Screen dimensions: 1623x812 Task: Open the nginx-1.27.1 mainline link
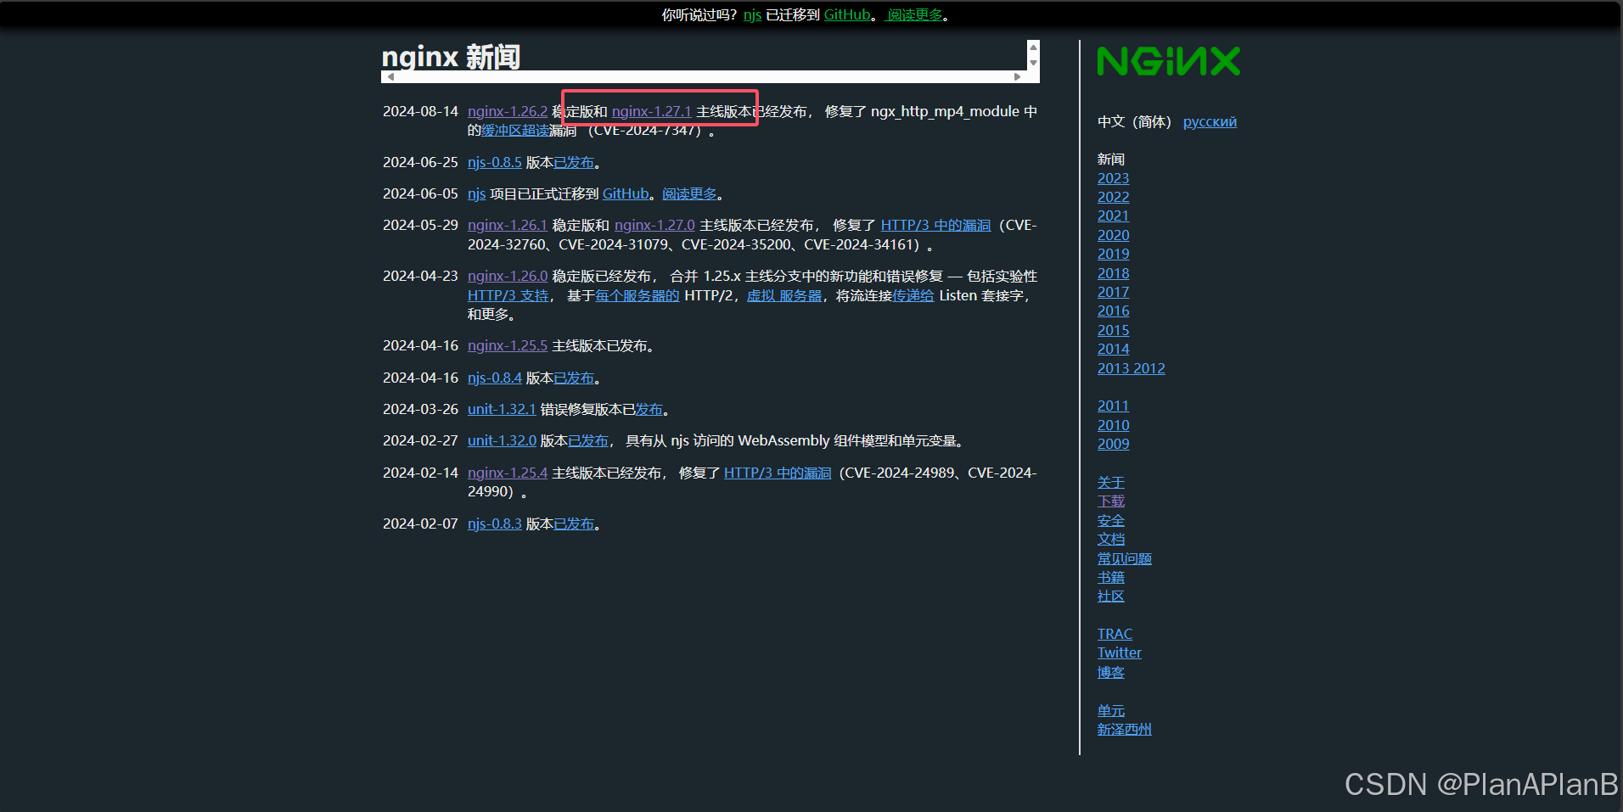(652, 111)
